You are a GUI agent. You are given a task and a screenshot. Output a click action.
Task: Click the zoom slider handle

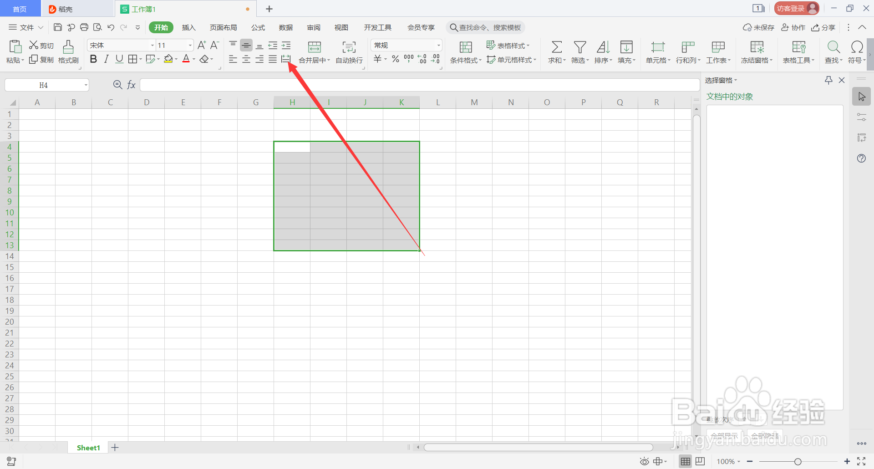click(798, 462)
